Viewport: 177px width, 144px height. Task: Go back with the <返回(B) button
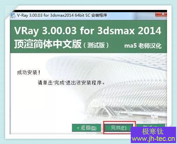pyautogui.click(x=86, y=128)
